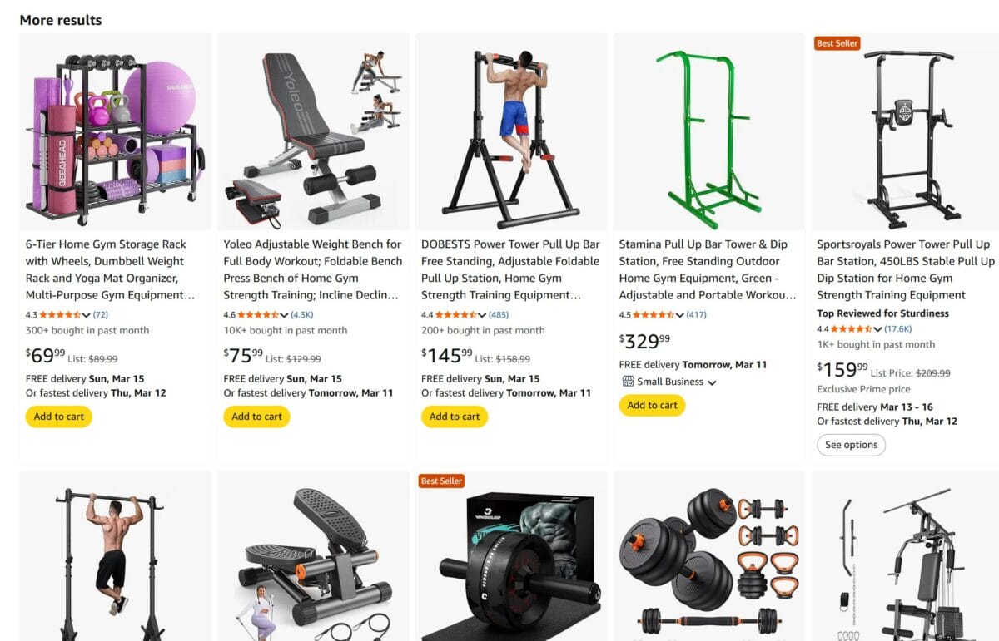
Task: Click the star rating for DOBESTS Power Tower
Action: coord(456,315)
